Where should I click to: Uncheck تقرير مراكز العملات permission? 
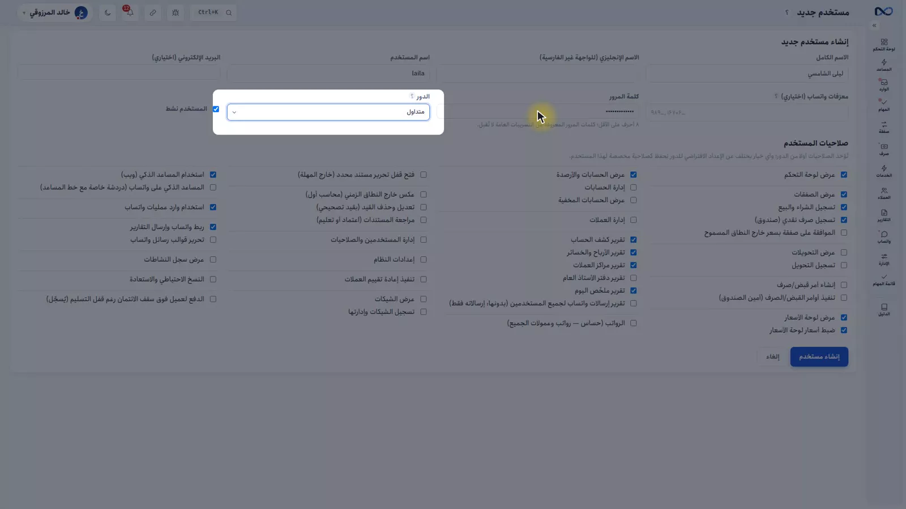pyautogui.click(x=633, y=265)
